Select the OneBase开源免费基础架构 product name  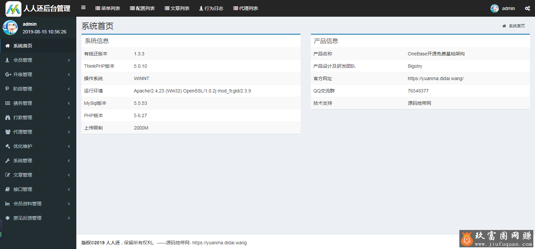coord(436,54)
